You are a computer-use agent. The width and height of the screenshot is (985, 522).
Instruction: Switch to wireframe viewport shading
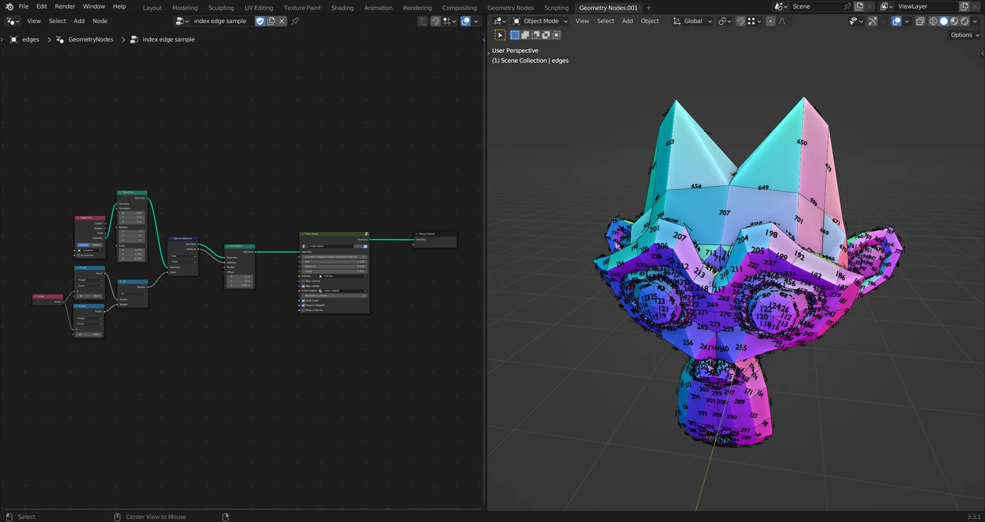pos(933,21)
